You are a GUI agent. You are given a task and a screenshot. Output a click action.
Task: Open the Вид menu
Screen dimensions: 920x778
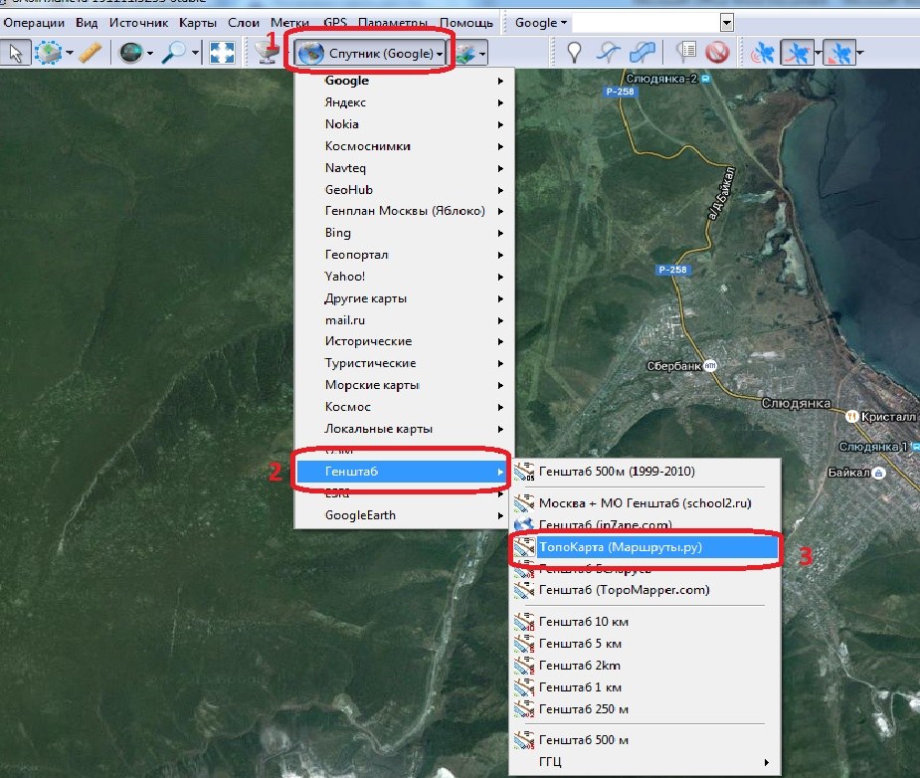87,23
